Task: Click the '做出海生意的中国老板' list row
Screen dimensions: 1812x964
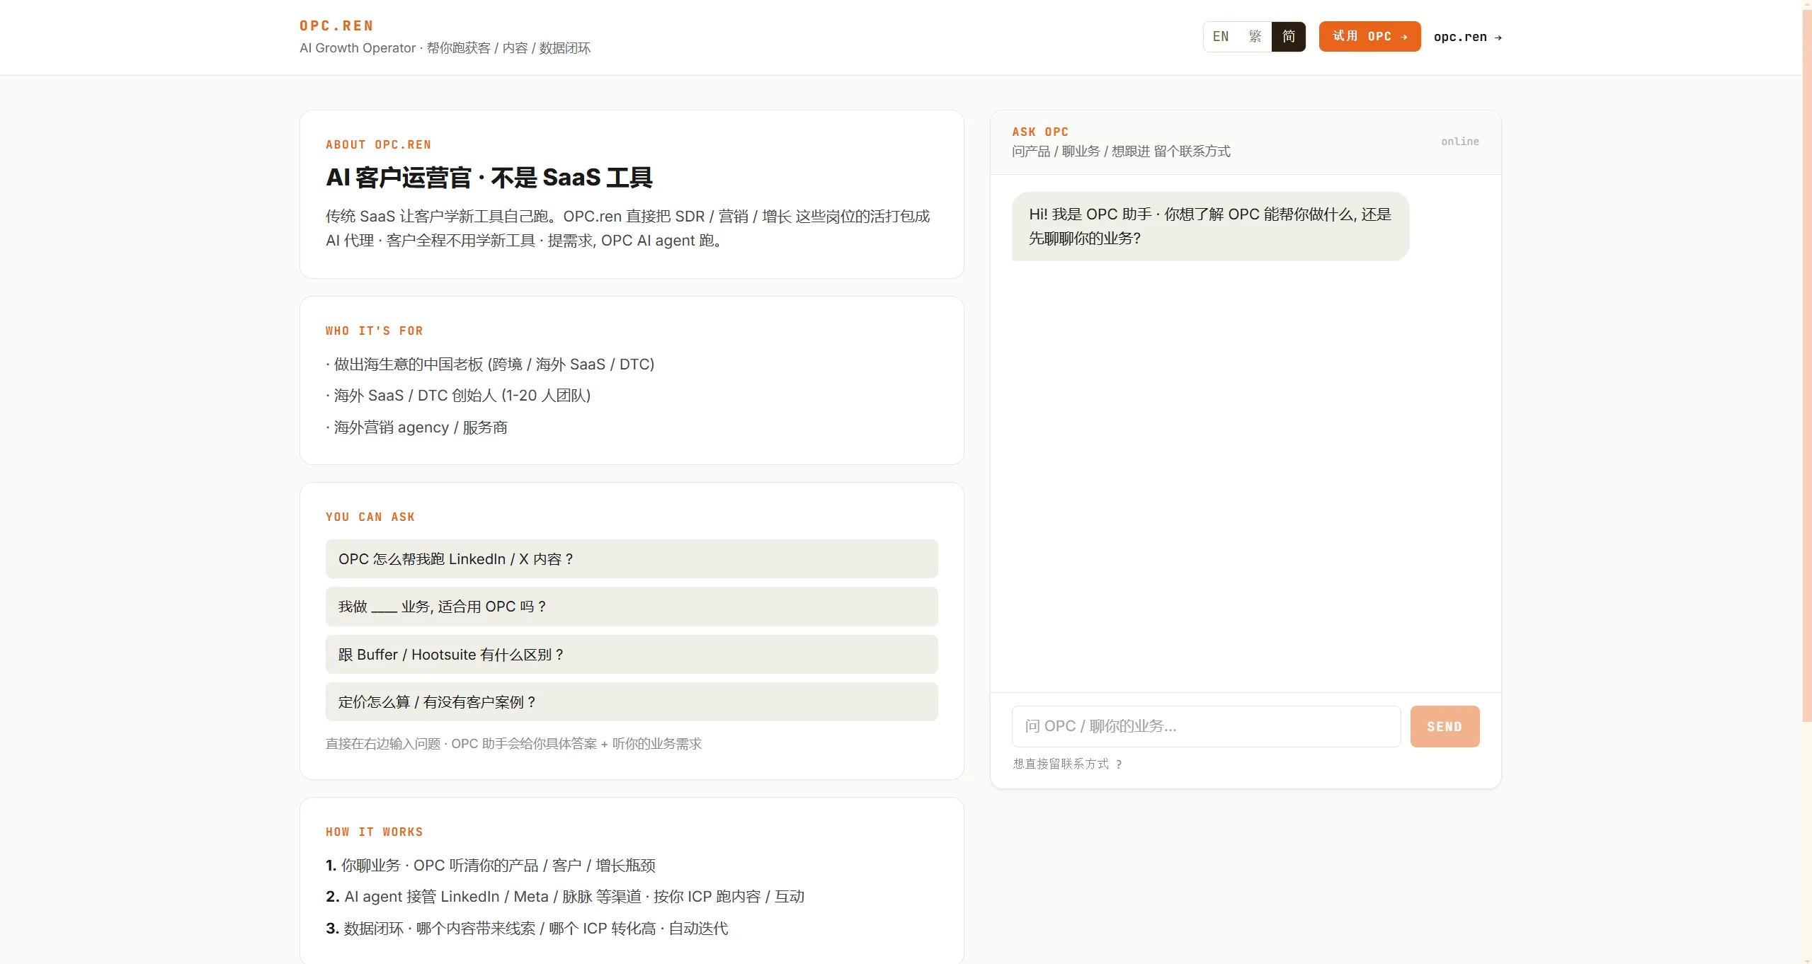Action: point(490,365)
